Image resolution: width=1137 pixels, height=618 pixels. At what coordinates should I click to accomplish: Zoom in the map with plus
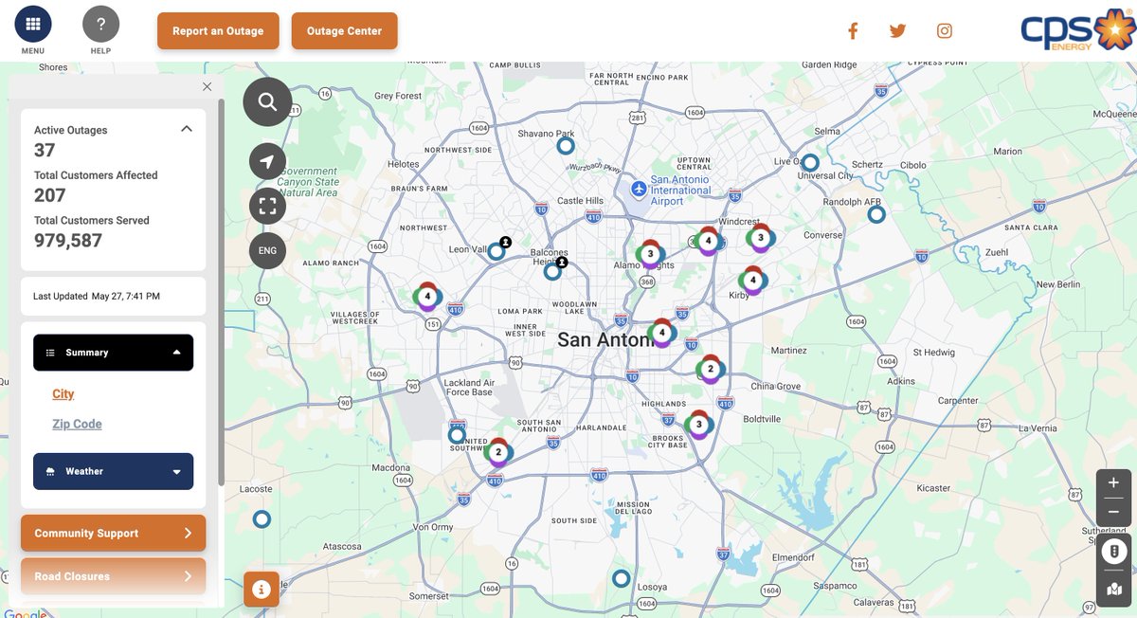(1113, 482)
